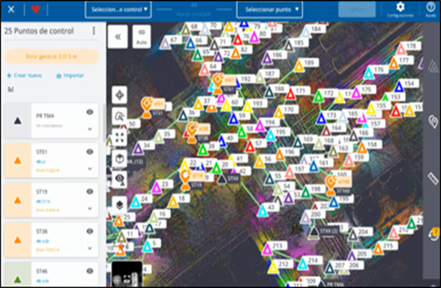Click the Auto link button
The height and width of the screenshot is (288, 441).
coord(141,36)
